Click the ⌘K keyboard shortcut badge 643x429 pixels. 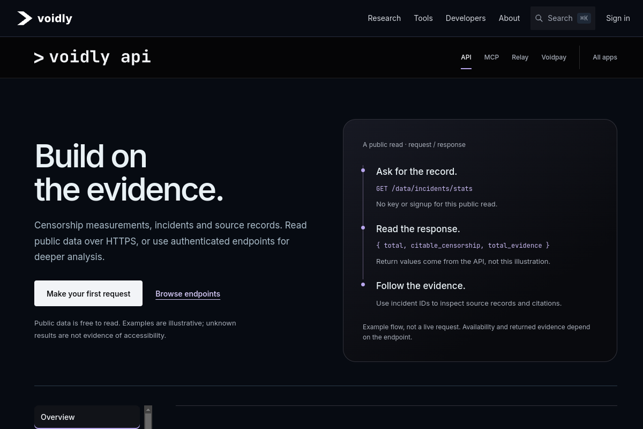pos(584,18)
